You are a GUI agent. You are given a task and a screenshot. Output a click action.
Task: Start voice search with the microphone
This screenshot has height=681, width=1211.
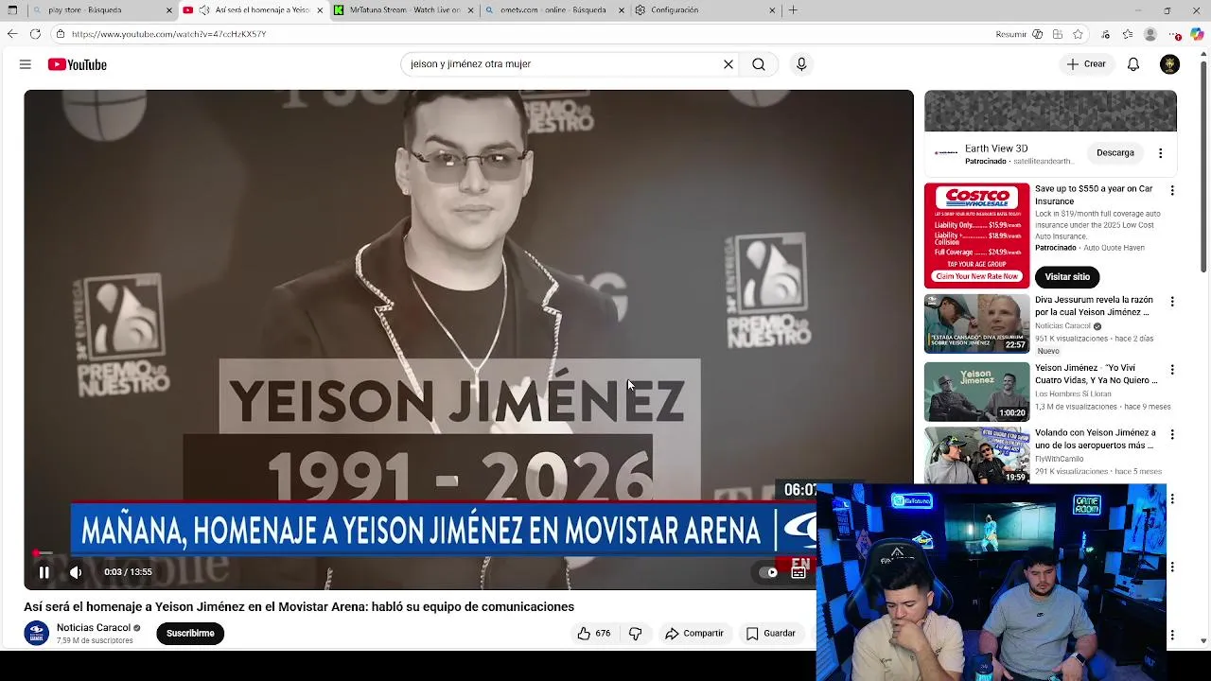pos(801,64)
